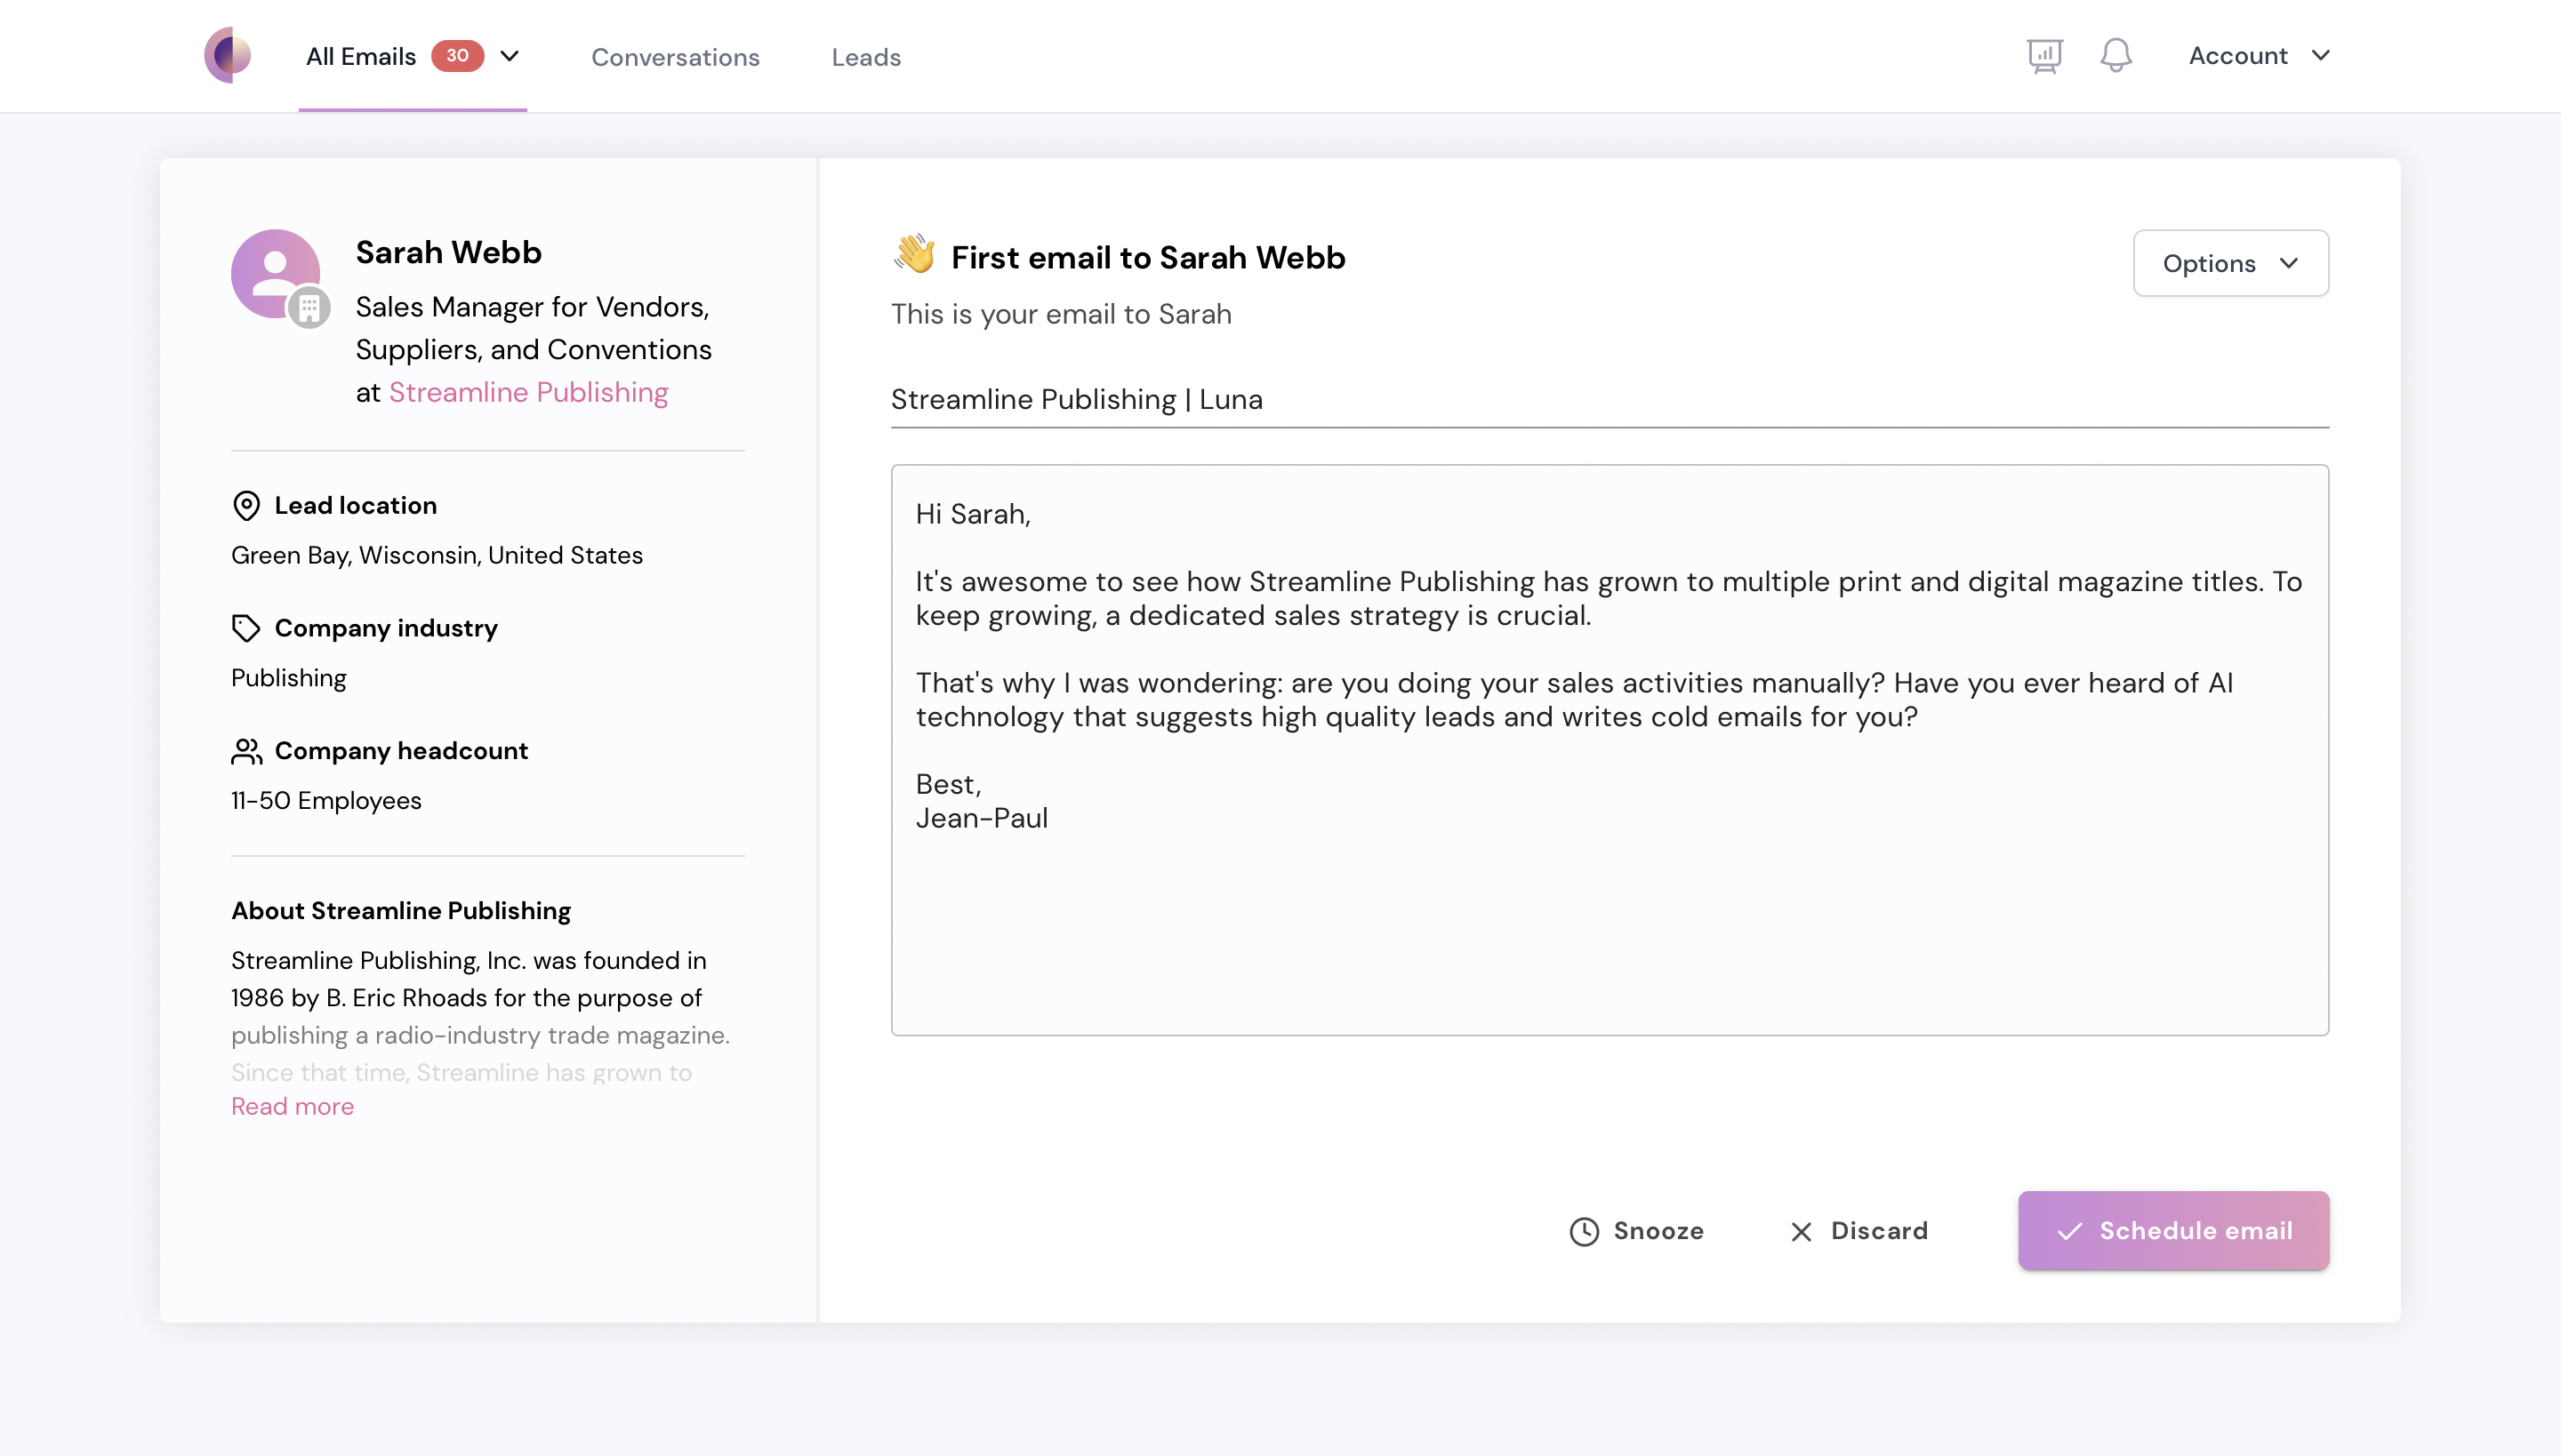Screen dimensions: 2561x1456
Task: Switch to the Leads tab
Action: pos(864,57)
